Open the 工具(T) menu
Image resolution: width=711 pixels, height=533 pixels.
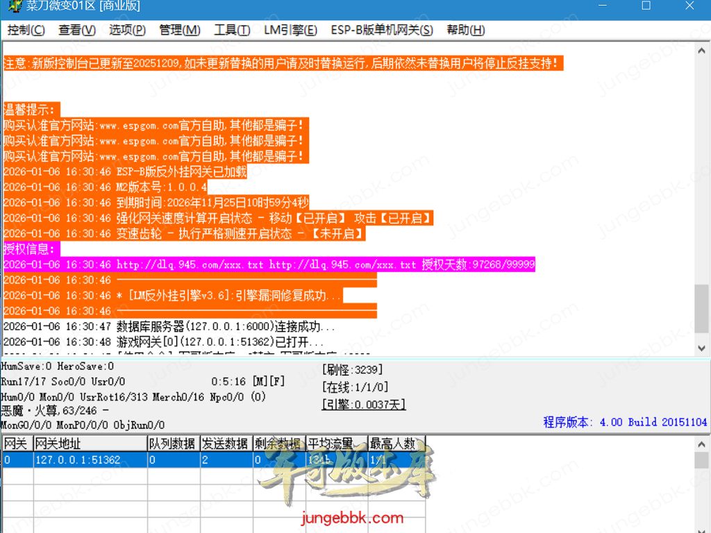tap(232, 30)
